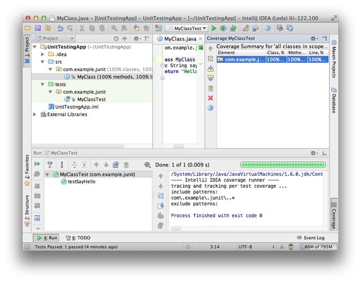Viewport: 361px width, 282px height.
Task: Click the Redo toolbar icon
Action: coord(70,28)
